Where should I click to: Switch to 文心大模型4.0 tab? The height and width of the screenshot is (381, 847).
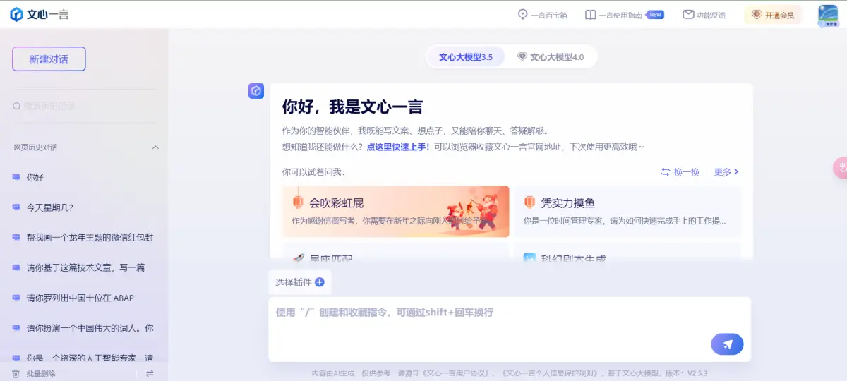tap(551, 57)
